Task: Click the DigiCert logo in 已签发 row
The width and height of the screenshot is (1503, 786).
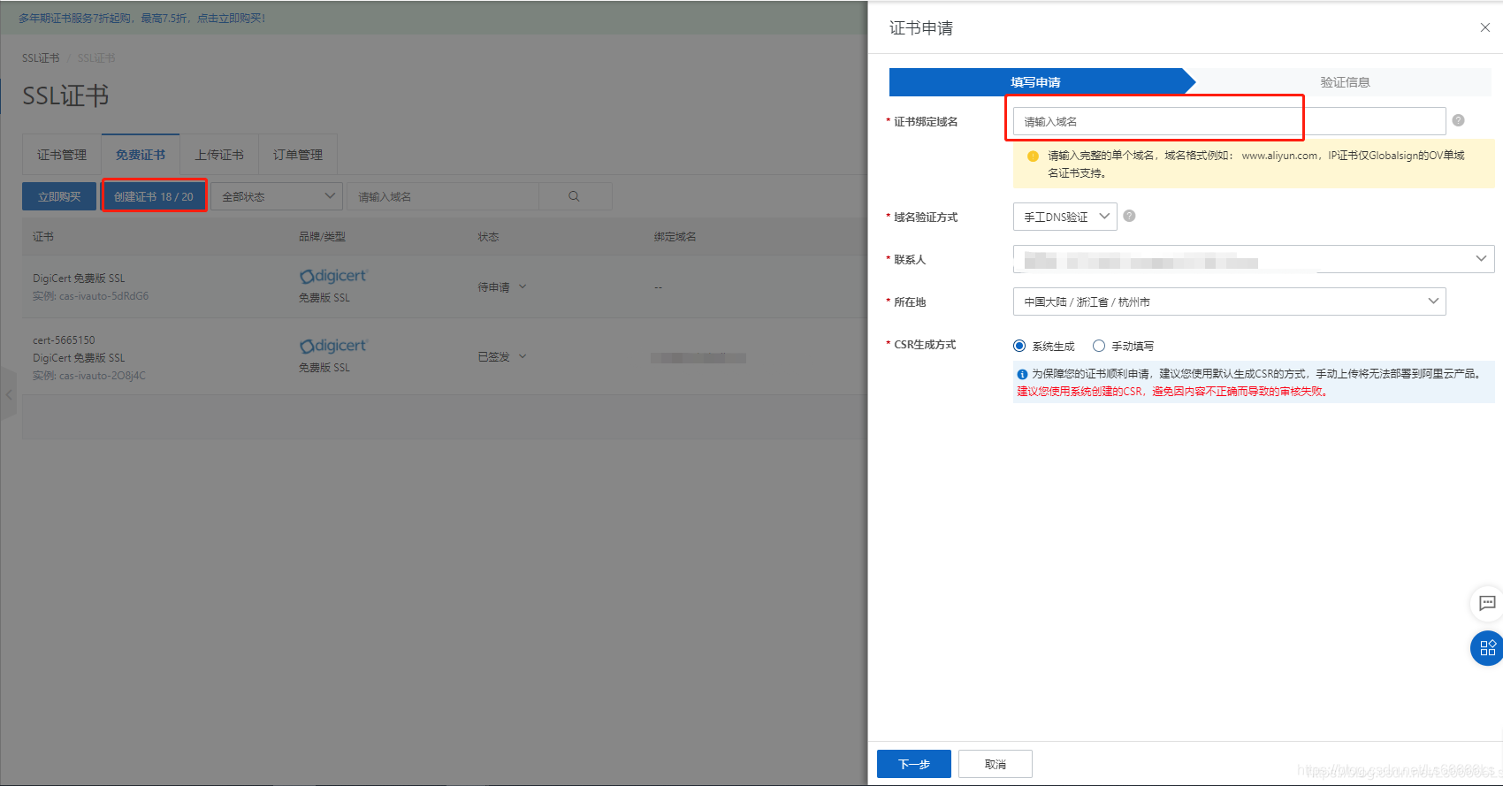Action: [x=333, y=346]
